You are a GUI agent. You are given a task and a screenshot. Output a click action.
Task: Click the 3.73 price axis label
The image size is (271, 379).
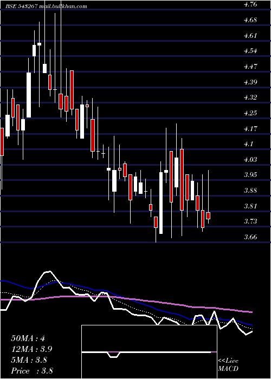250,221
